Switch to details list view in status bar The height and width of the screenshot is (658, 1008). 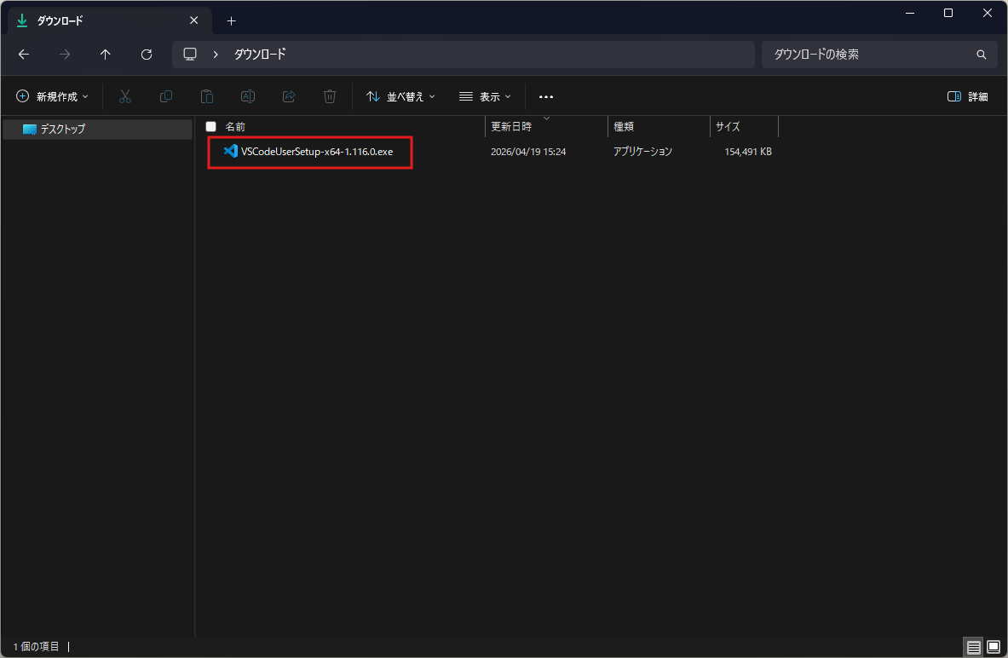tap(974, 647)
